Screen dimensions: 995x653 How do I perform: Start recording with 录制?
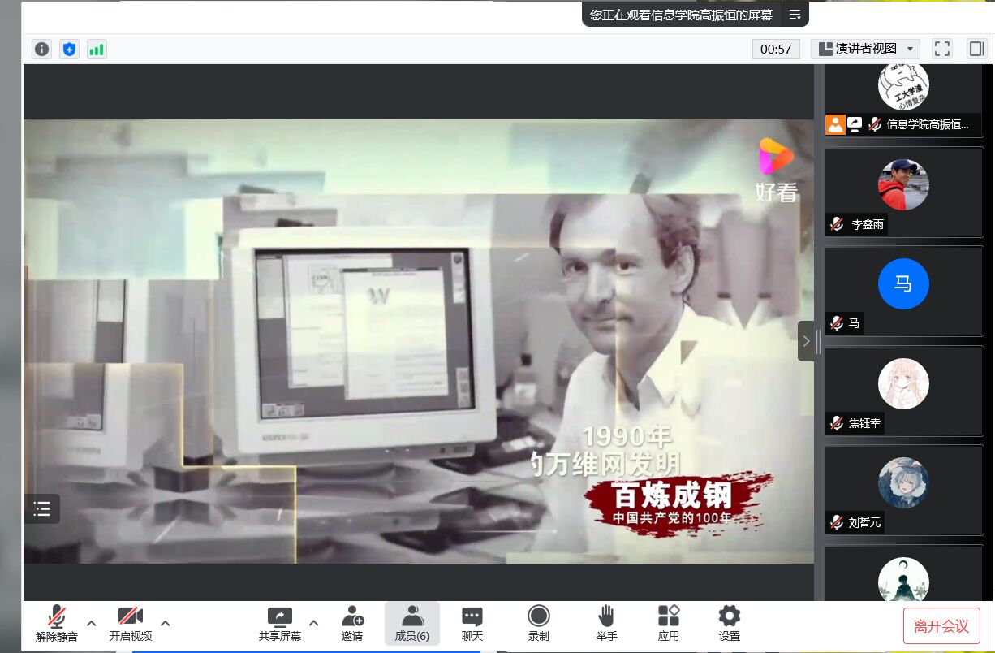coord(539,624)
